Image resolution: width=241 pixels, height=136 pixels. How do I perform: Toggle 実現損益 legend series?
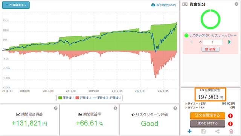[66, 98]
